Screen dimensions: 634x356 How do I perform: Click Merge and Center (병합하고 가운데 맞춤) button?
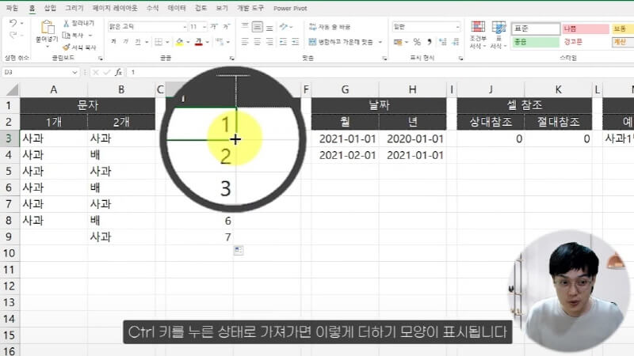(341, 42)
